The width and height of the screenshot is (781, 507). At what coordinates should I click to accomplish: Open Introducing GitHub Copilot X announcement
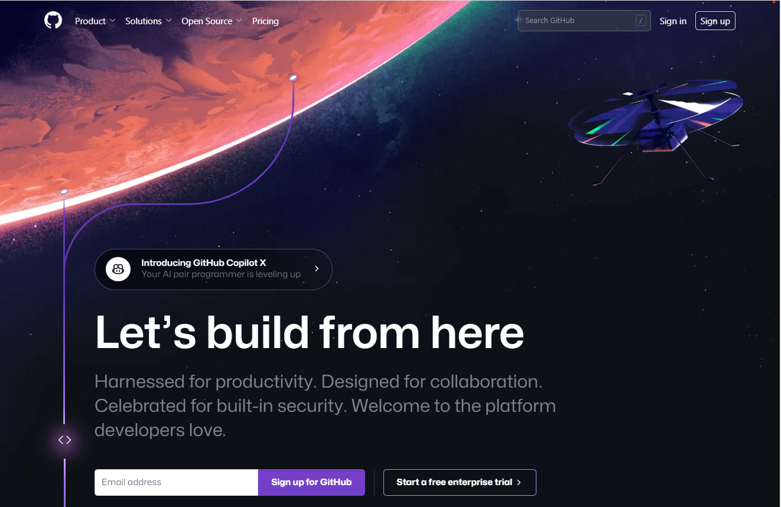pos(213,269)
